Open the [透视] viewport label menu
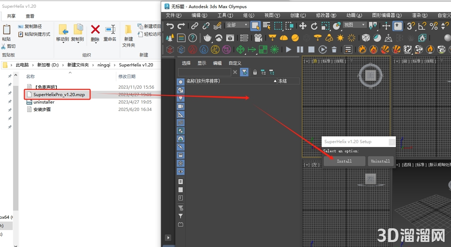Image resolution: width=451 pixels, height=247 pixels. pyautogui.click(x=407, y=165)
